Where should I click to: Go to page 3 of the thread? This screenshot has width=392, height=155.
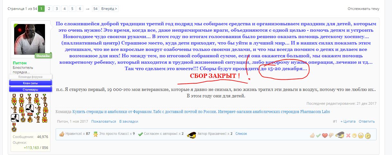[x=57, y=9]
